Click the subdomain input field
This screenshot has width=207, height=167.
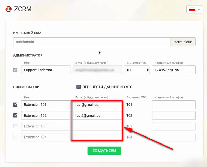pyautogui.click(x=92, y=42)
